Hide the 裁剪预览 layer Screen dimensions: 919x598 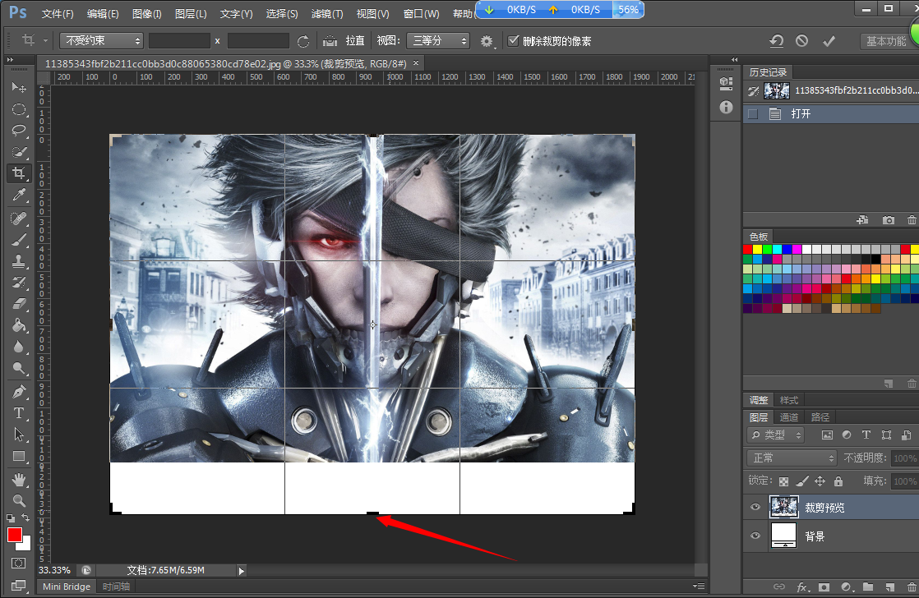(x=755, y=507)
